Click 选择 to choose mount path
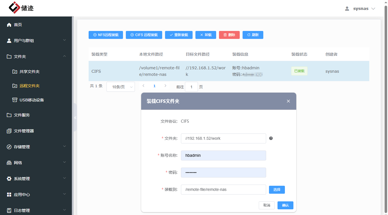Viewport: 388px width, 215px height. click(x=277, y=189)
